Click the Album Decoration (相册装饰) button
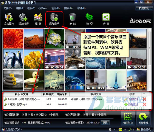Image resolution: width=154 pixels, height=132 pixels. 128,118
